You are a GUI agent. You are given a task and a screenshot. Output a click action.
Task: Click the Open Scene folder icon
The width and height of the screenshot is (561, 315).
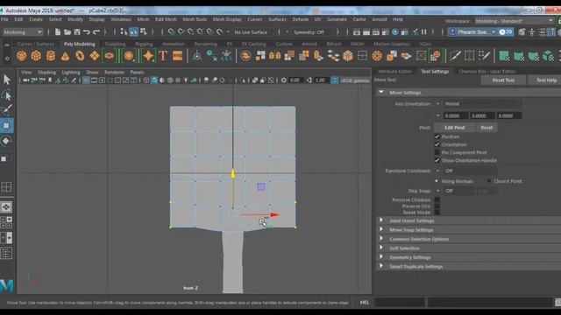(x=67, y=32)
